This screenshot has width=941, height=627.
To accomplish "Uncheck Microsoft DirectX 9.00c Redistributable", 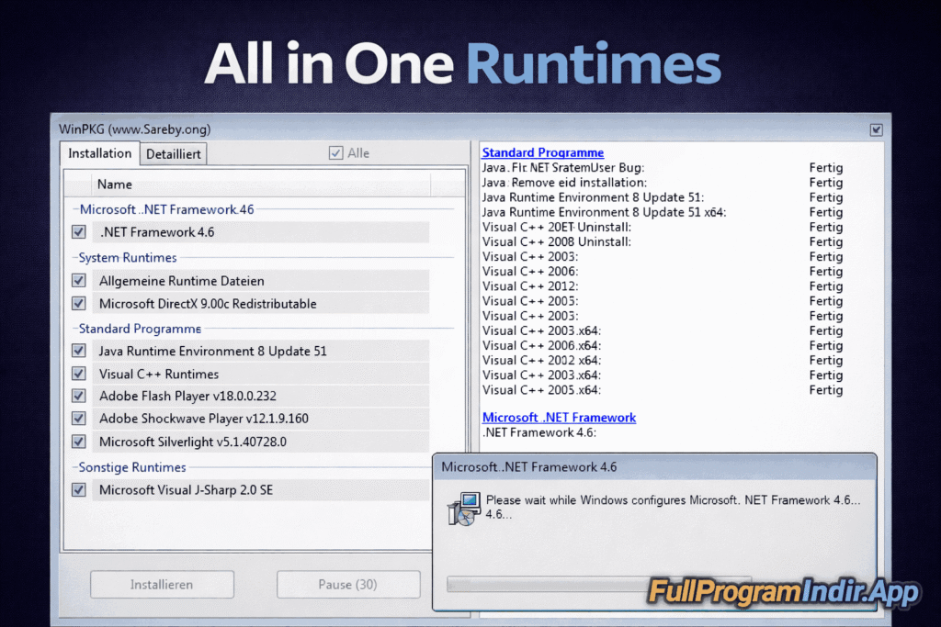I will [x=78, y=302].
